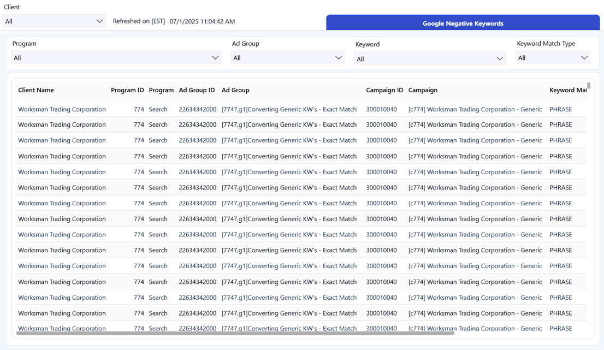604x350 pixels.
Task: Select first Worksman Trading Corporation row
Action: [x=62, y=109]
